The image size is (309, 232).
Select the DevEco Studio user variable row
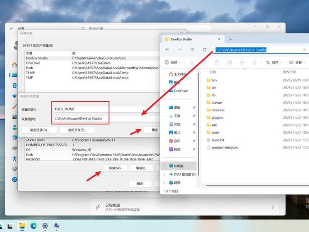(x=93, y=58)
